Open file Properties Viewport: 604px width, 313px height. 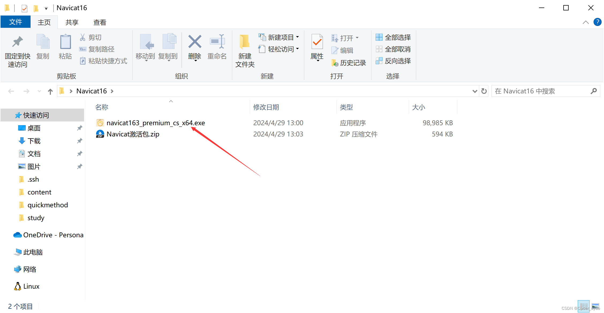pyautogui.click(x=317, y=48)
